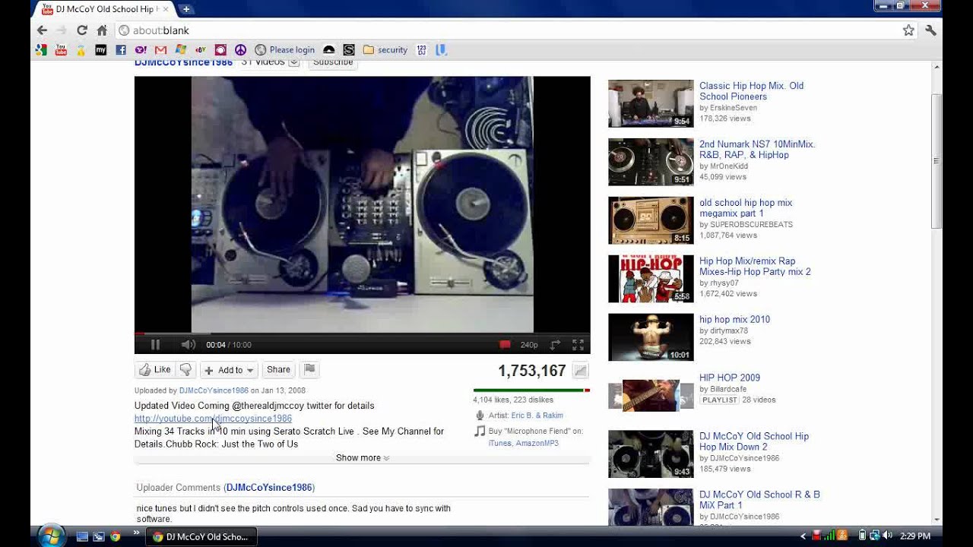Reload the page with refresh icon

click(82, 30)
